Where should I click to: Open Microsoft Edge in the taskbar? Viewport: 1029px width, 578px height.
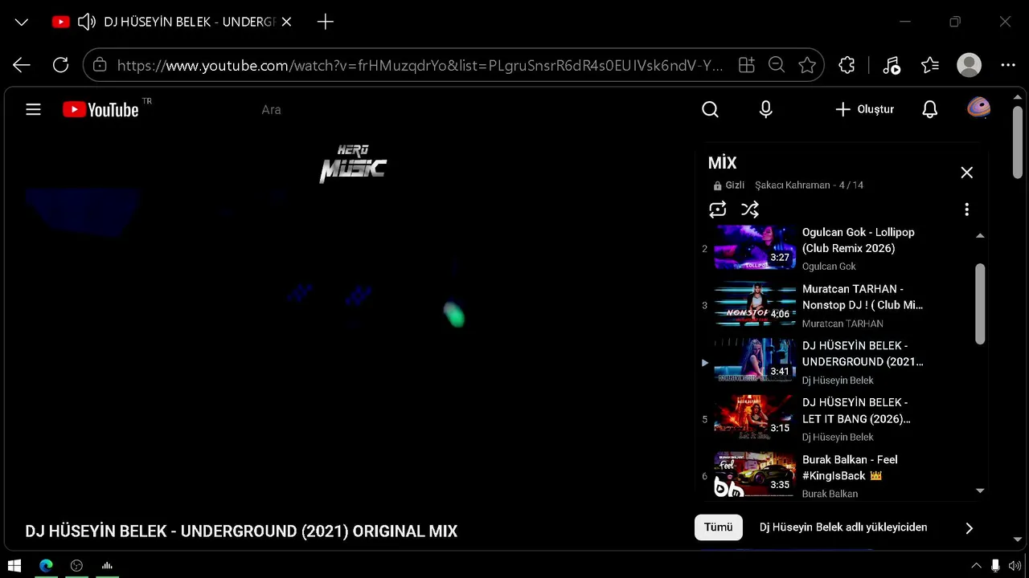pos(46,565)
